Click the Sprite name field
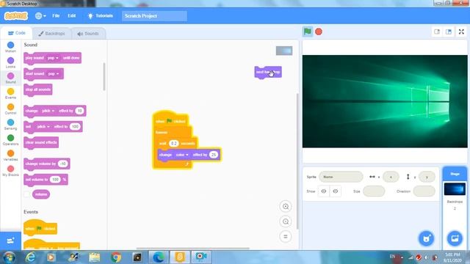470x264 pixels. [x=341, y=177]
